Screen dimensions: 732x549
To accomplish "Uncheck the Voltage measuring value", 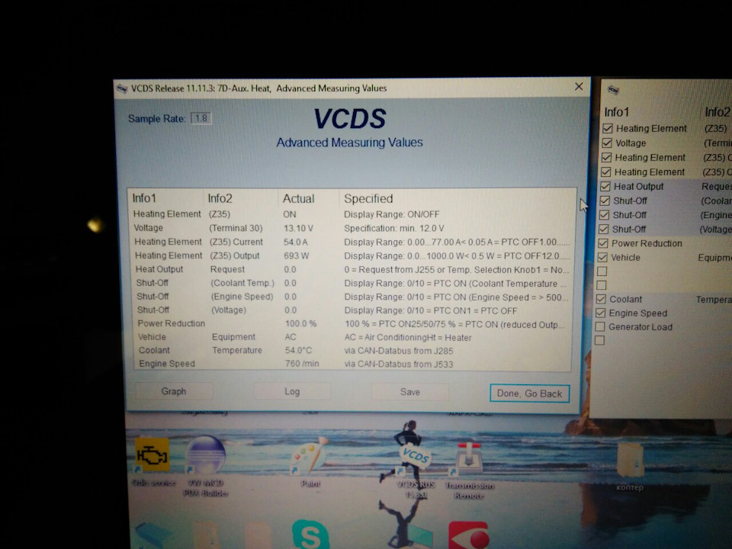I will point(607,143).
